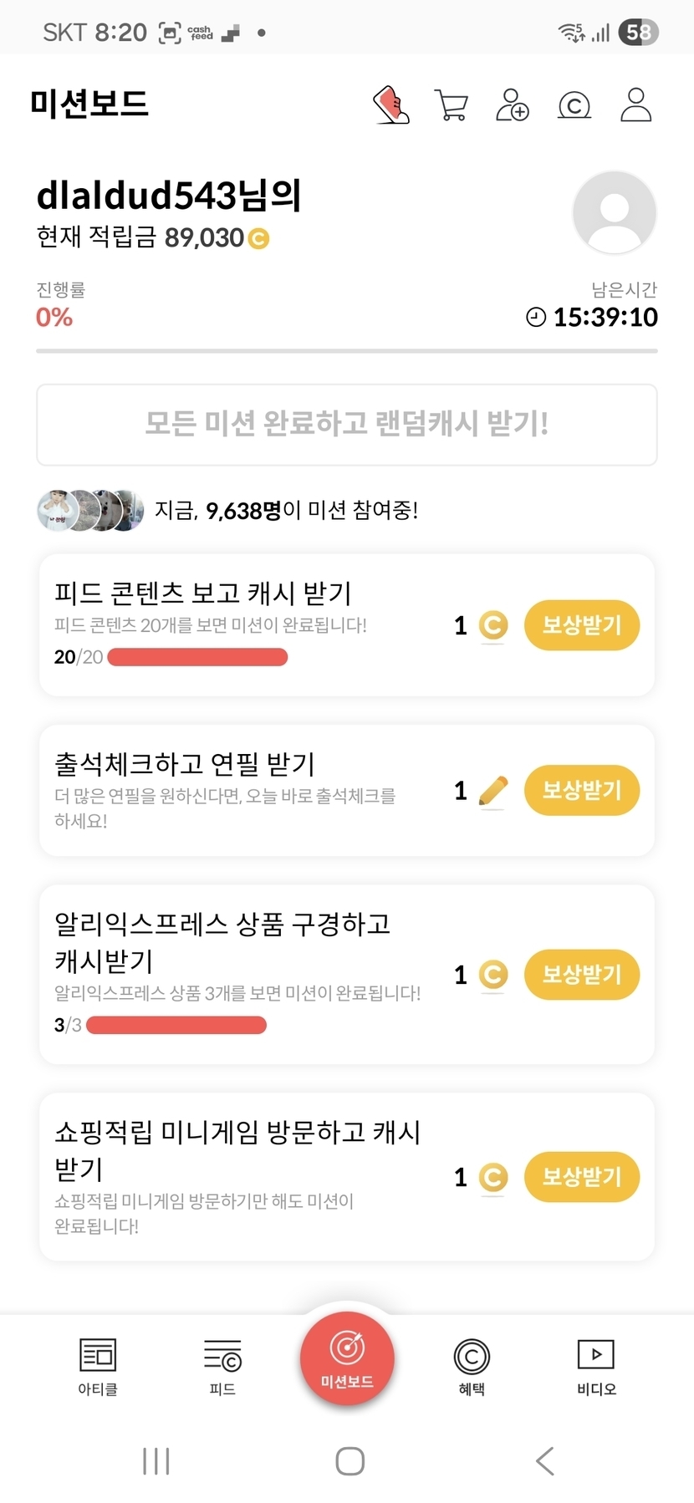Claim pencil reward for attendance check
Screen dimensions: 694x1503
581,790
